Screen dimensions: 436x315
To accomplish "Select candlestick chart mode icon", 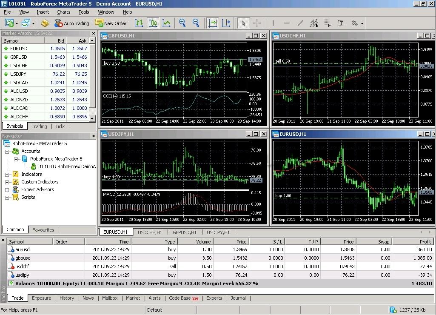I will pyautogui.click(x=153, y=23).
